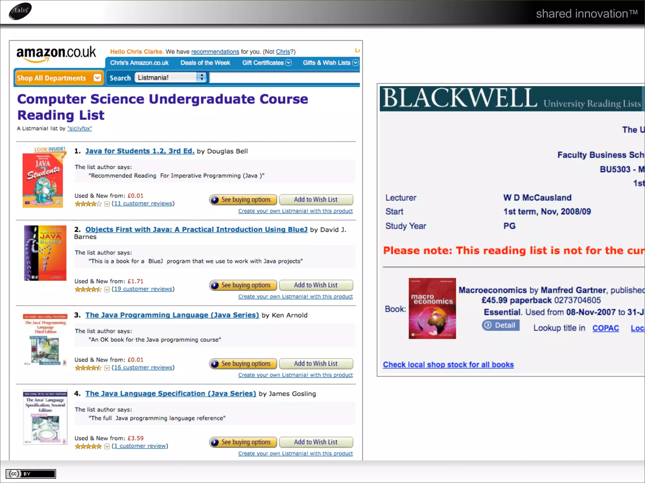See buying options for Java for Students
The image size is (645, 483).
click(x=243, y=200)
